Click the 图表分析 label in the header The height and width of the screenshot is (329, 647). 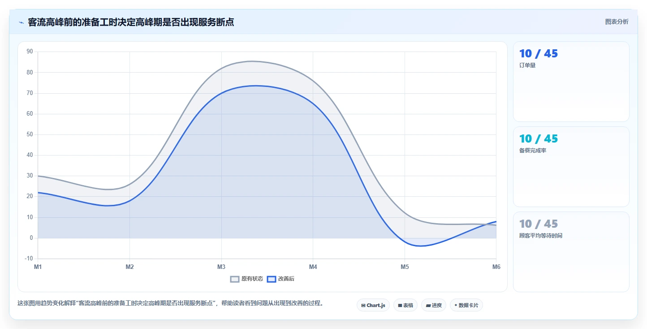coord(617,22)
